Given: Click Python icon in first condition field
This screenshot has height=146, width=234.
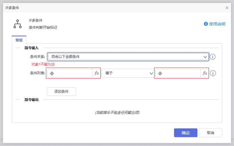Looking at the screenshot, I should point(52,73).
